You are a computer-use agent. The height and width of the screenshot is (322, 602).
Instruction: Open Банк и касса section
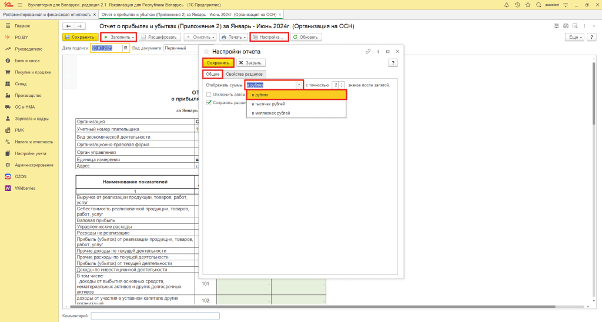point(27,61)
